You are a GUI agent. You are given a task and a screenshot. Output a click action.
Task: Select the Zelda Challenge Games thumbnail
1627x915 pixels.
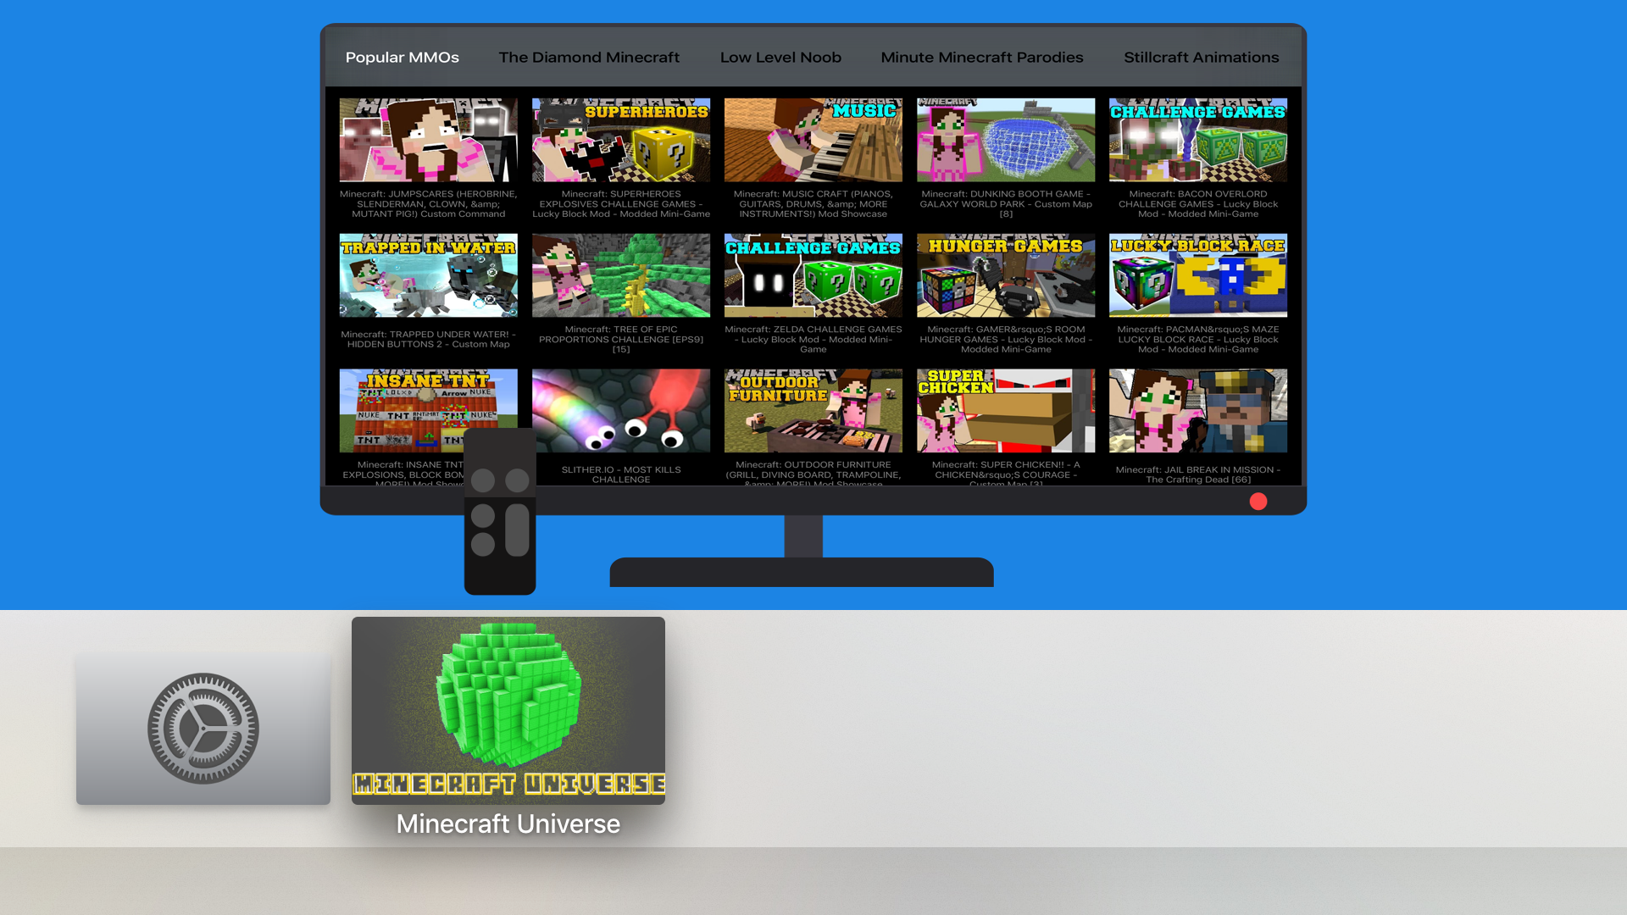pos(813,275)
